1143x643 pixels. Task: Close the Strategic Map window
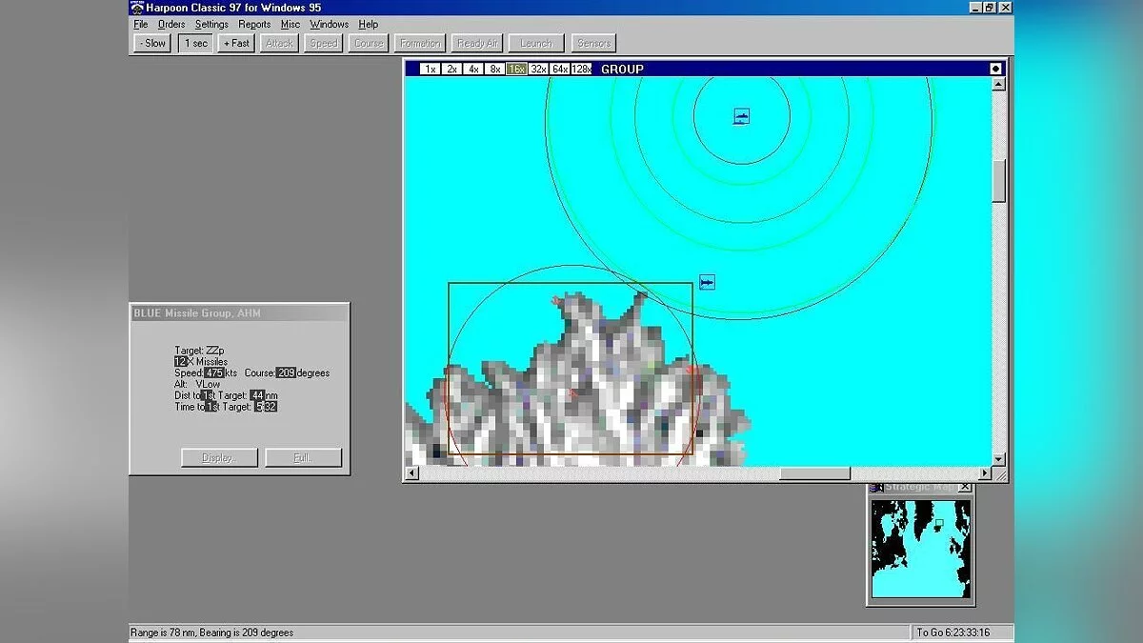pos(964,488)
